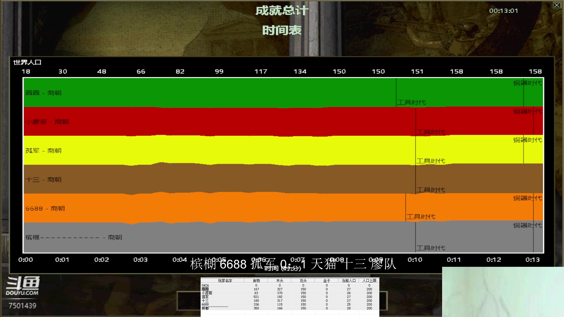
Task: Click the 铜器时代 marker in 小廖哥's red band
Action: (528, 112)
